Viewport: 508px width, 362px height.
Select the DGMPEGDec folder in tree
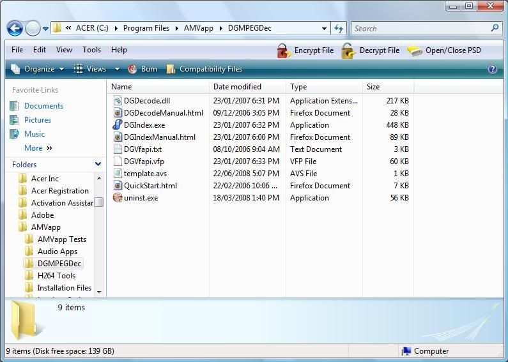(x=59, y=264)
